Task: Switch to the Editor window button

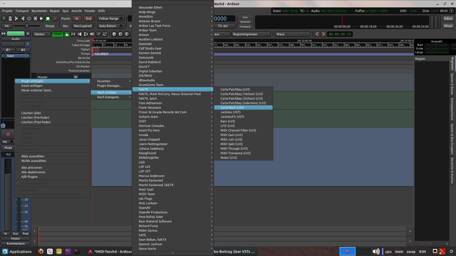Action: [x=448, y=18]
